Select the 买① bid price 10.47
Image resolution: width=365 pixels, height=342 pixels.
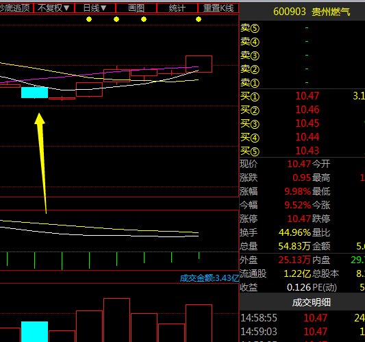[307, 96]
